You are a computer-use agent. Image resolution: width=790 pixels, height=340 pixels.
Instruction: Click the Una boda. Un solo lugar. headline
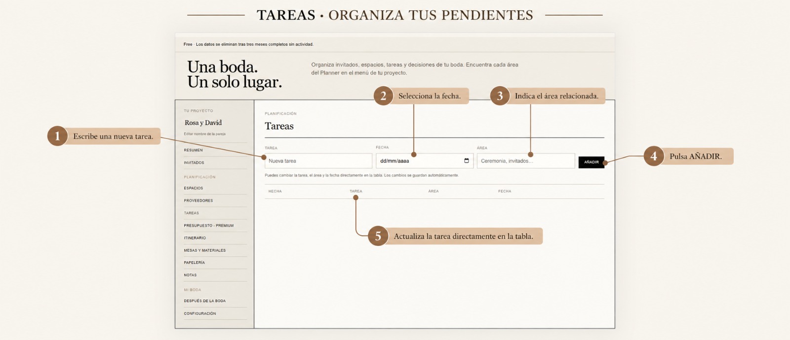tap(235, 74)
